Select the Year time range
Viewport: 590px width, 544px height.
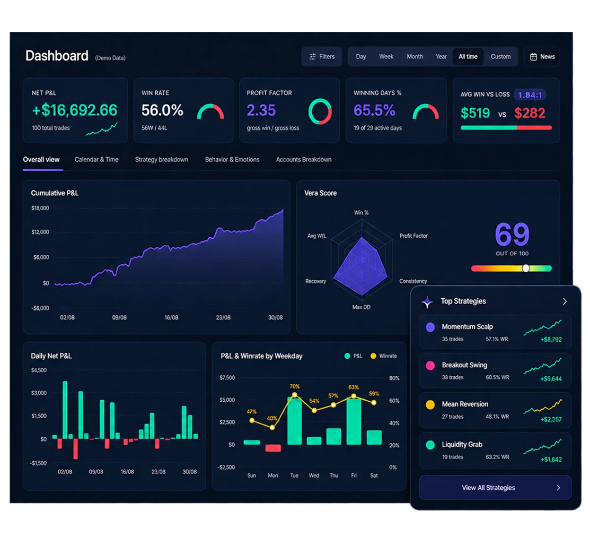coord(441,56)
